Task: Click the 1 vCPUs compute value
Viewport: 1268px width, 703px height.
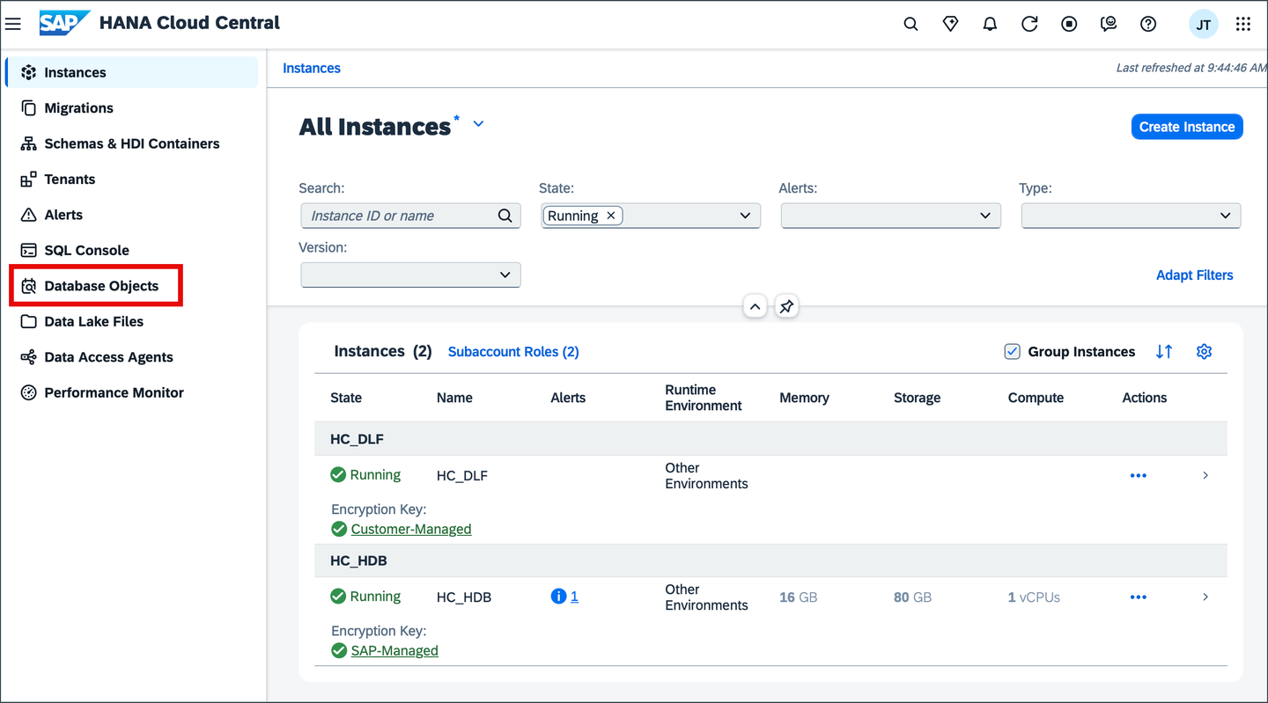Action: pos(1034,597)
